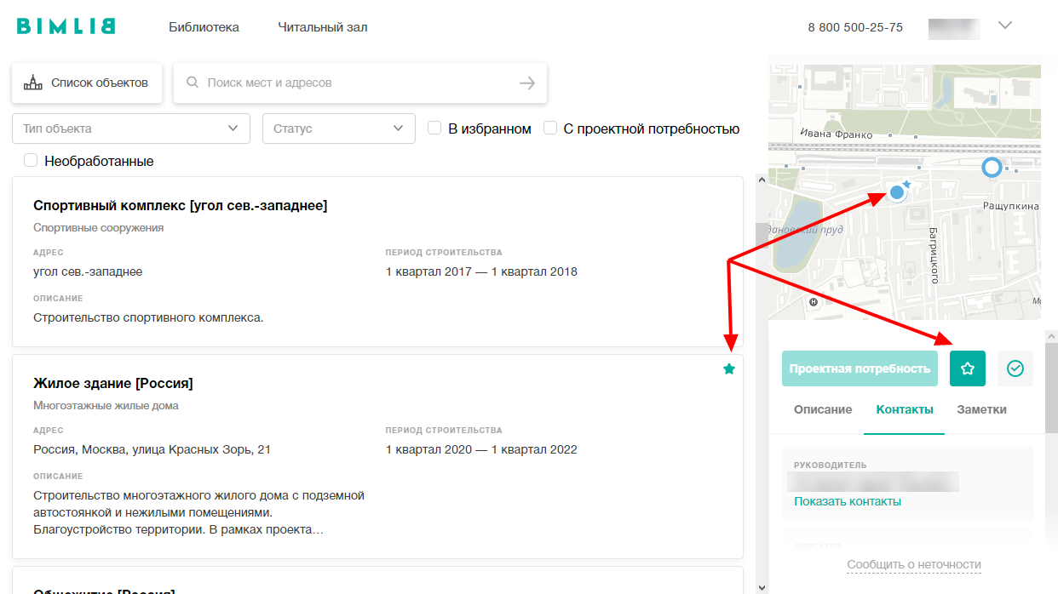
Task: Add object to favorites with star button
Action: (968, 368)
